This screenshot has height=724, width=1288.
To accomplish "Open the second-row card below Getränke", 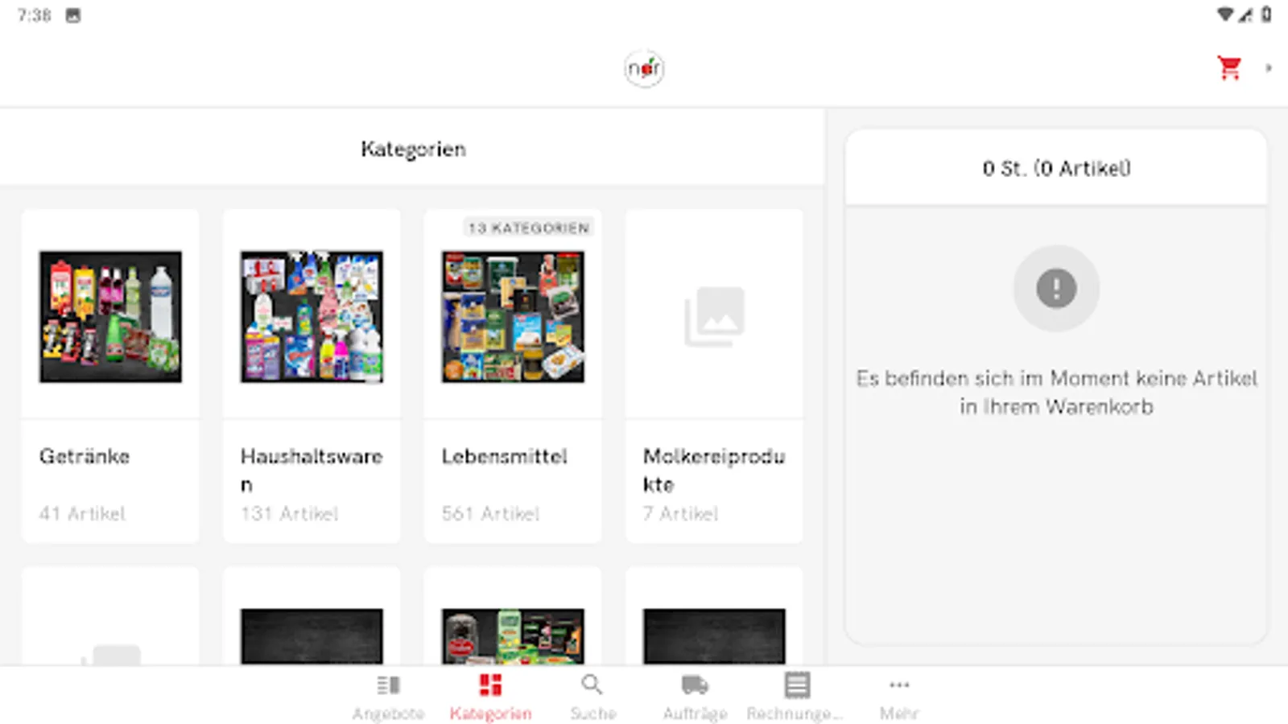I will 110,616.
